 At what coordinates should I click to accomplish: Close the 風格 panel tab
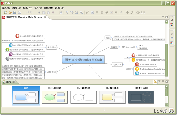point(13,82)
